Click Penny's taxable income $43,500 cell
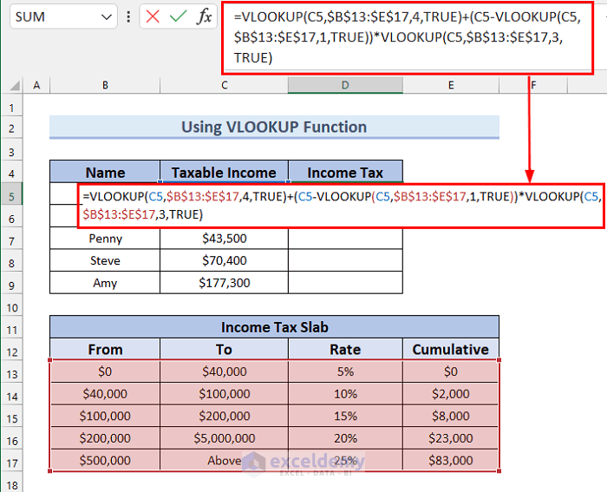 [x=224, y=239]
